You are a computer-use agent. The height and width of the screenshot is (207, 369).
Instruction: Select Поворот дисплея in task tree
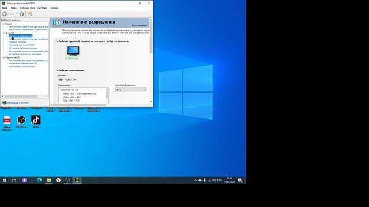(17, 42)
